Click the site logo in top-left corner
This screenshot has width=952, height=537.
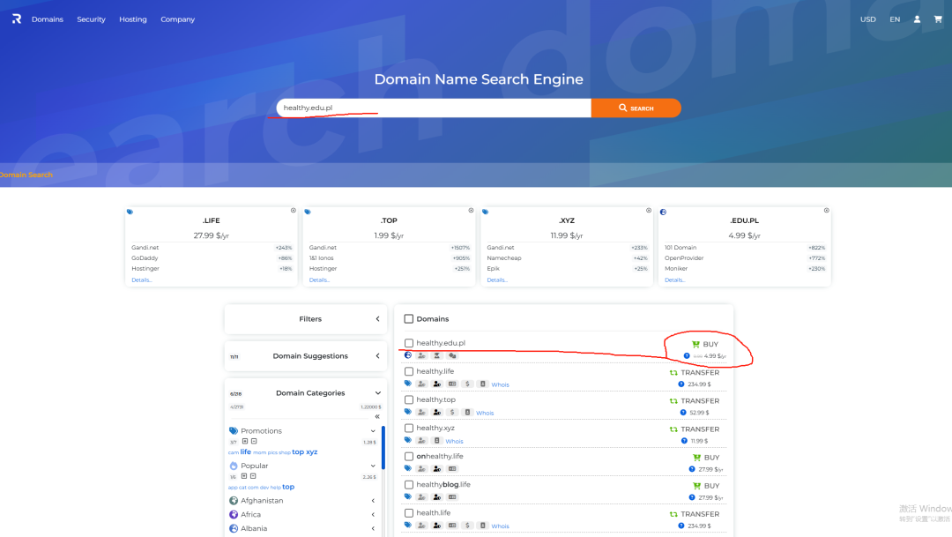(x=16, y=19)
